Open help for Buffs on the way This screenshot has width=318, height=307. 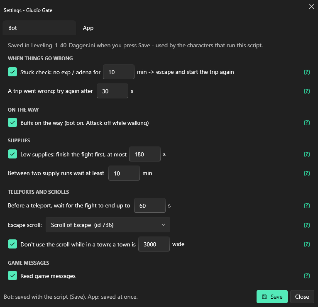point(307,123)
